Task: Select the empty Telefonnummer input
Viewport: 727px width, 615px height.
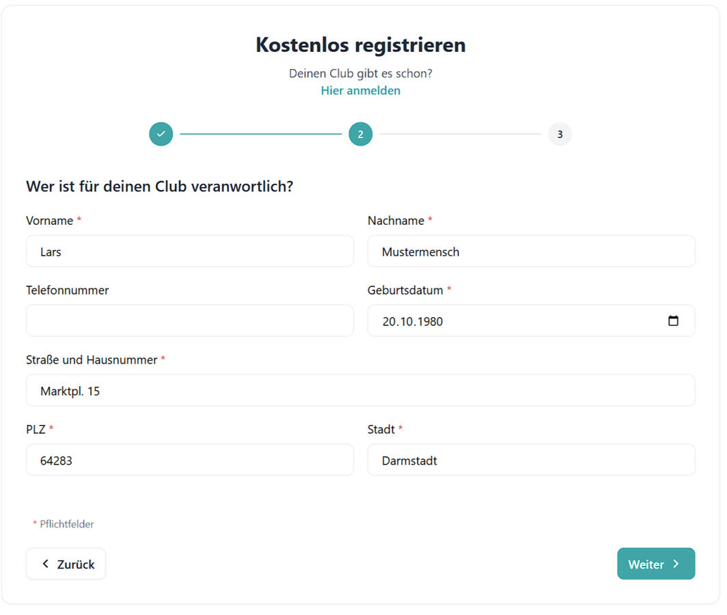Action: (x=190, y=321)
